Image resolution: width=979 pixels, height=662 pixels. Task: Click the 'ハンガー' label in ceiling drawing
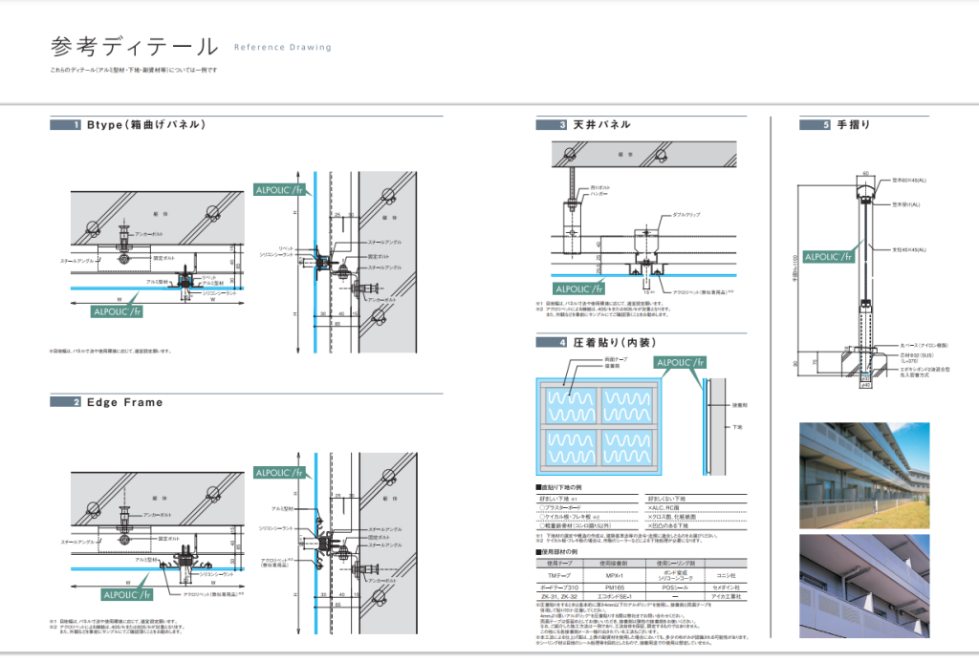click(x=598, y=194)
